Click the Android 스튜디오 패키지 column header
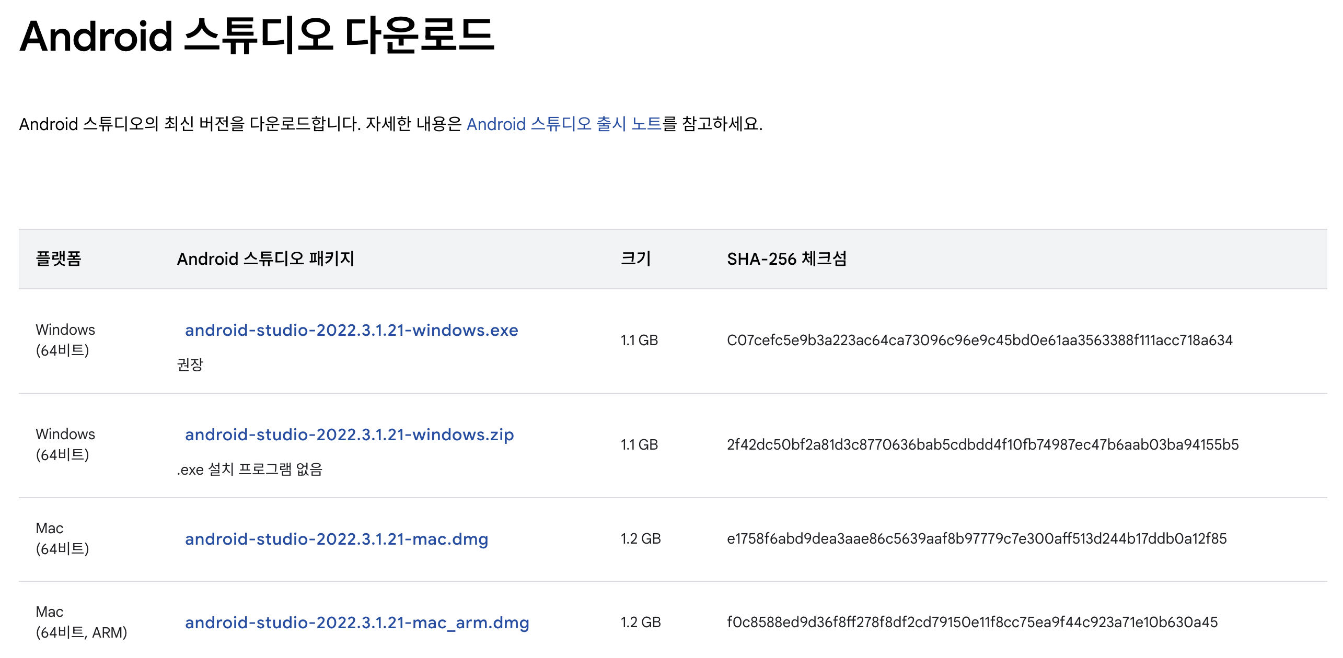This screenshot has height=658, width=1343. [265, 259]
